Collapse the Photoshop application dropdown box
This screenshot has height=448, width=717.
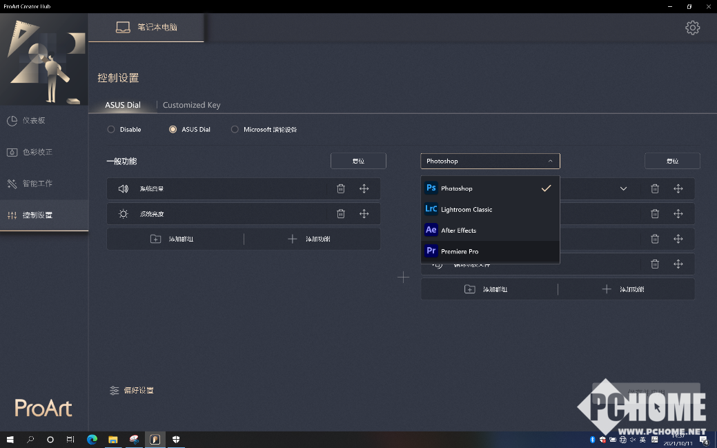tap(490, 161)
